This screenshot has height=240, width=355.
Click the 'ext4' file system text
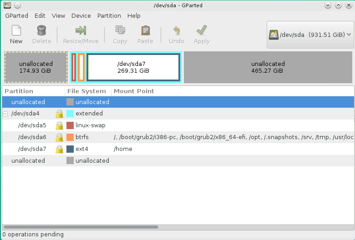pyautogui.click(x=82, y=149)
